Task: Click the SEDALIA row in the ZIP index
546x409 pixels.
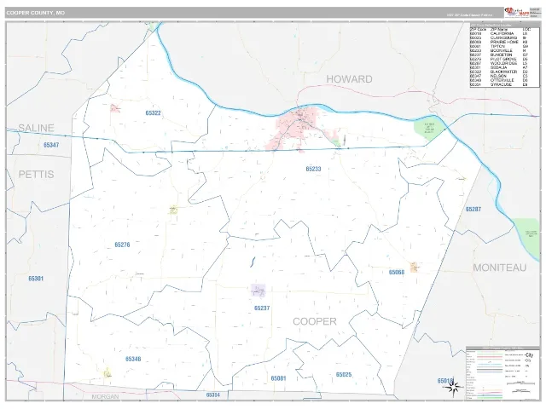Action: [499, 67]
